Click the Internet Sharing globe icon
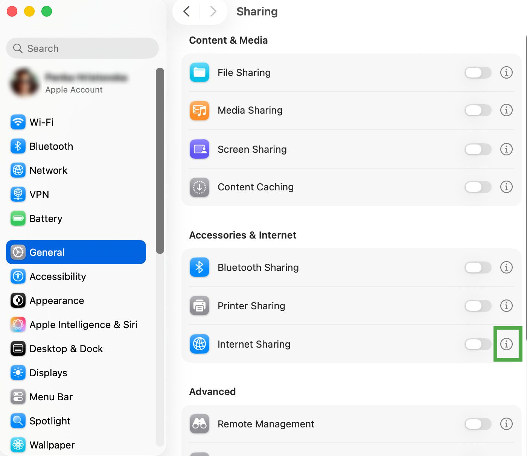The image size is (527, 456). click(x=200, y=344)
